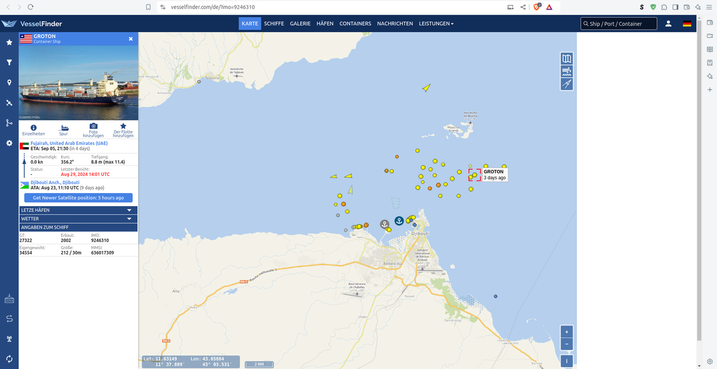This screenshot has height=369, width=717.
Task: Select the KARTE tab
Action: [250, 24]
